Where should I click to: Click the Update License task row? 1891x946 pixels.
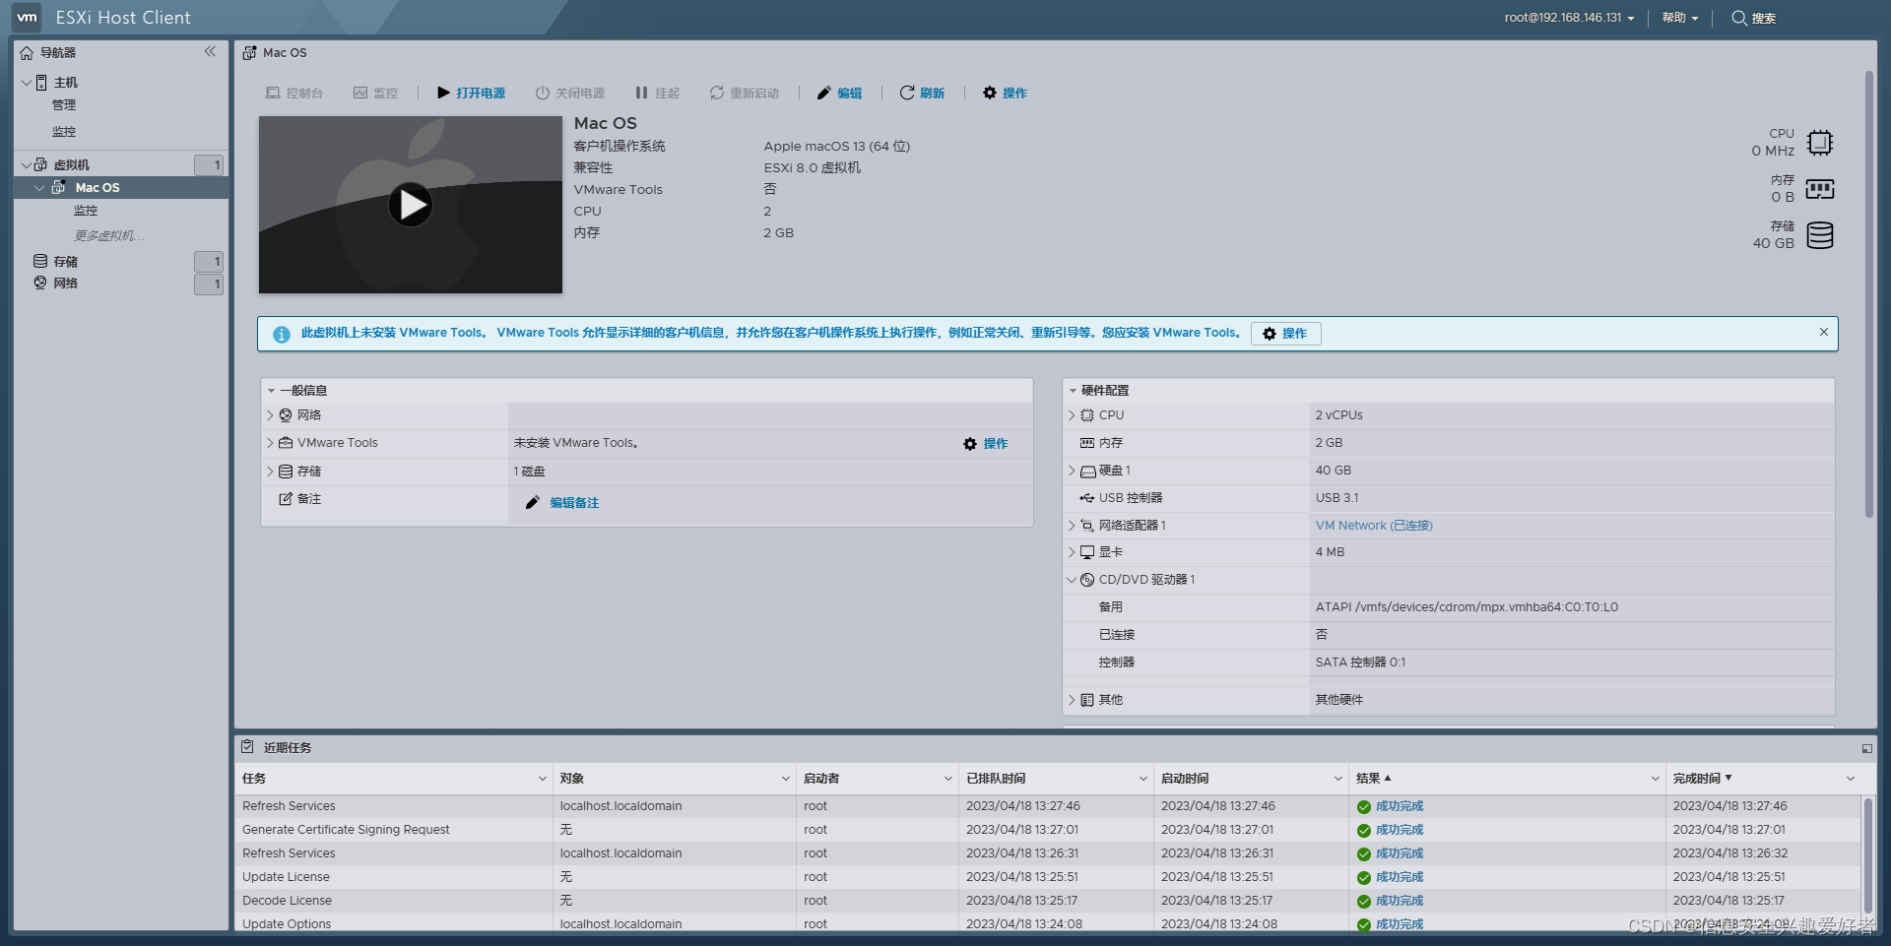(1048, 877)
